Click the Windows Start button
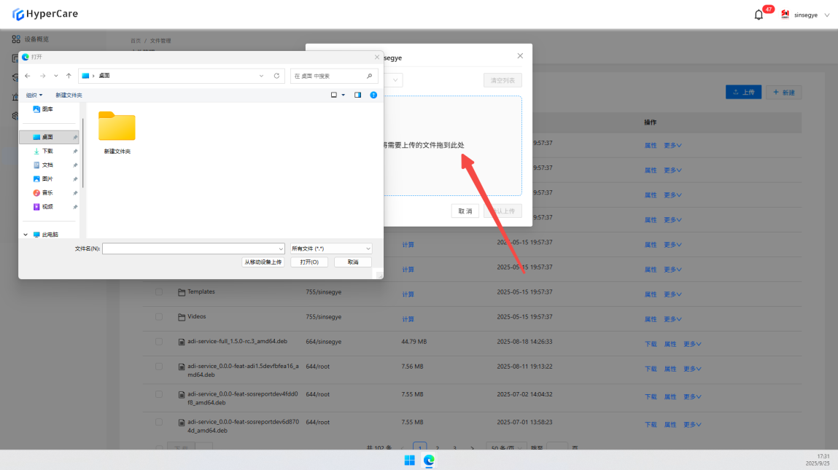 [409, 460]
